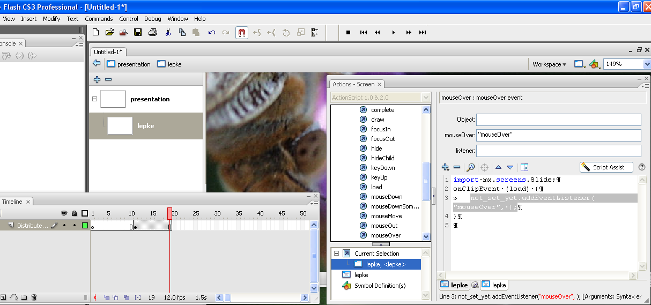
Task: Play the movie from the Controller
Action: 393,32
